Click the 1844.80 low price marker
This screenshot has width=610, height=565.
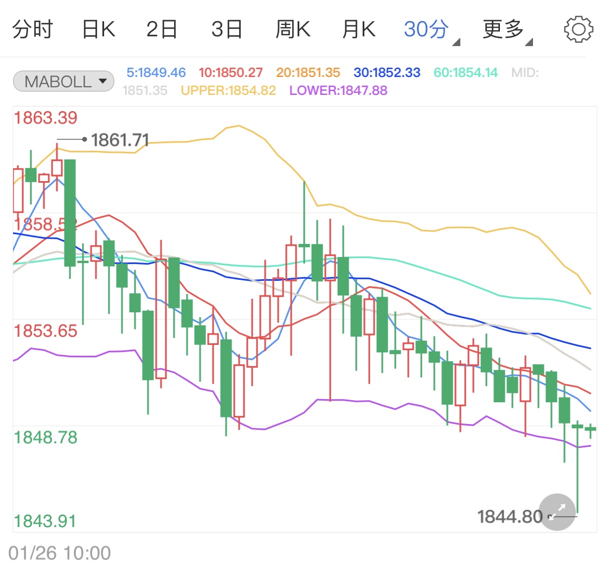pos(510,517)
